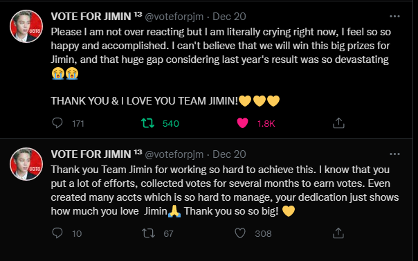Open profile picture on first tweet
418x261 pixels.
[26, 26]
